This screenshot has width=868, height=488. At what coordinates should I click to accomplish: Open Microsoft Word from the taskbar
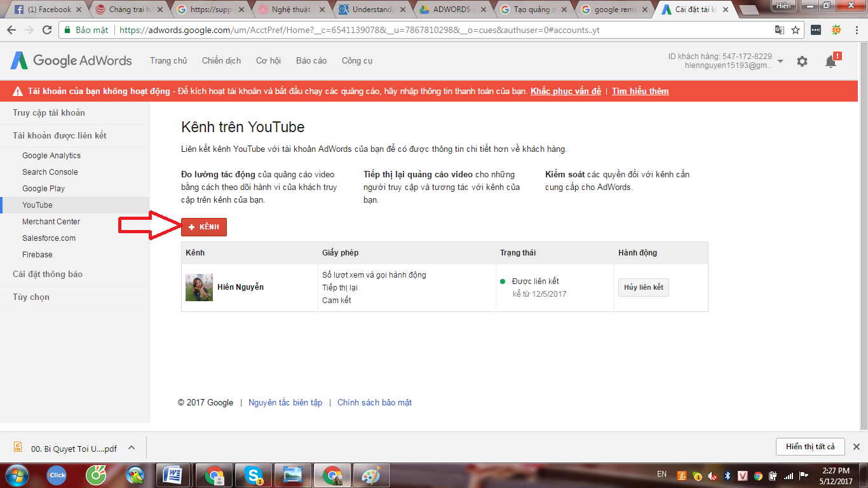click(x=173, y=475)
